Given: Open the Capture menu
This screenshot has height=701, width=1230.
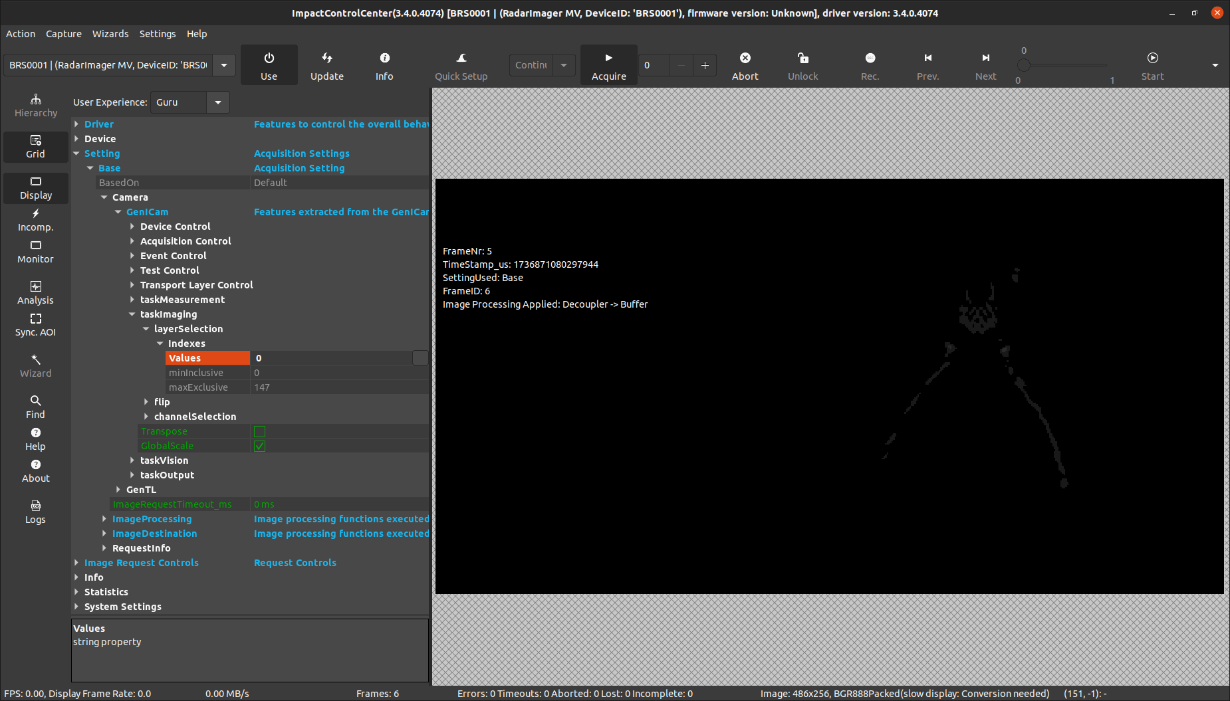Looking at the screenshot, I should point(63,34).
